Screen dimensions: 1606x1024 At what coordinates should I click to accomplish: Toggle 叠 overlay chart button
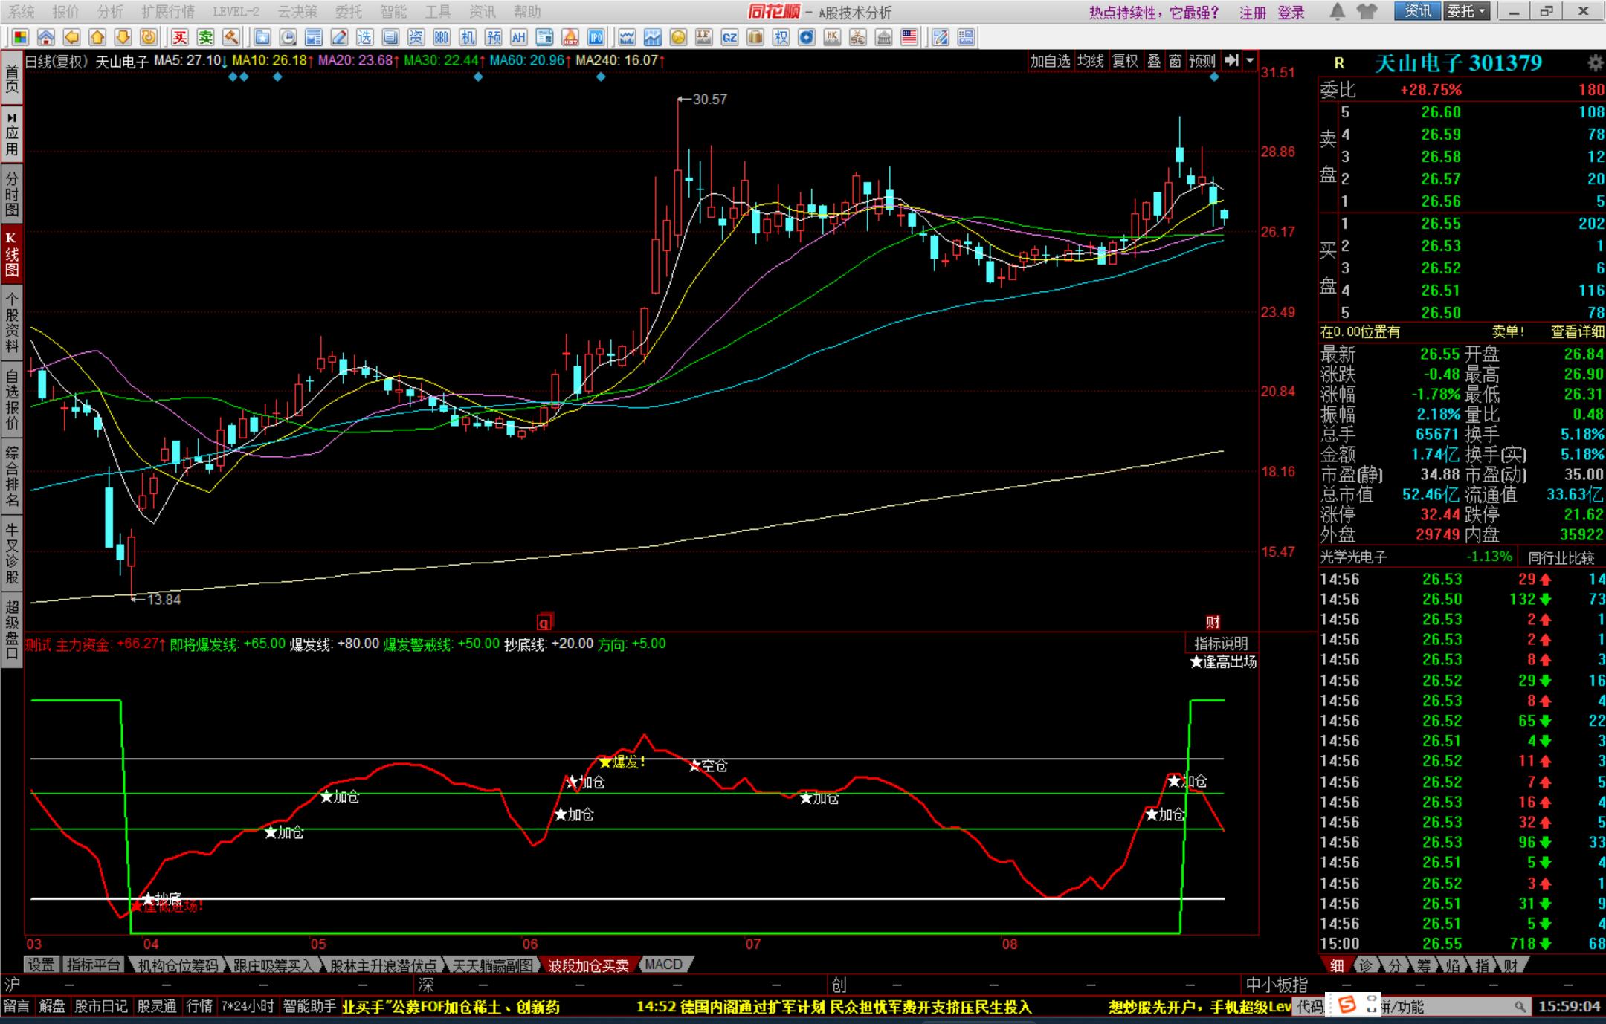tap(1154, 61)
